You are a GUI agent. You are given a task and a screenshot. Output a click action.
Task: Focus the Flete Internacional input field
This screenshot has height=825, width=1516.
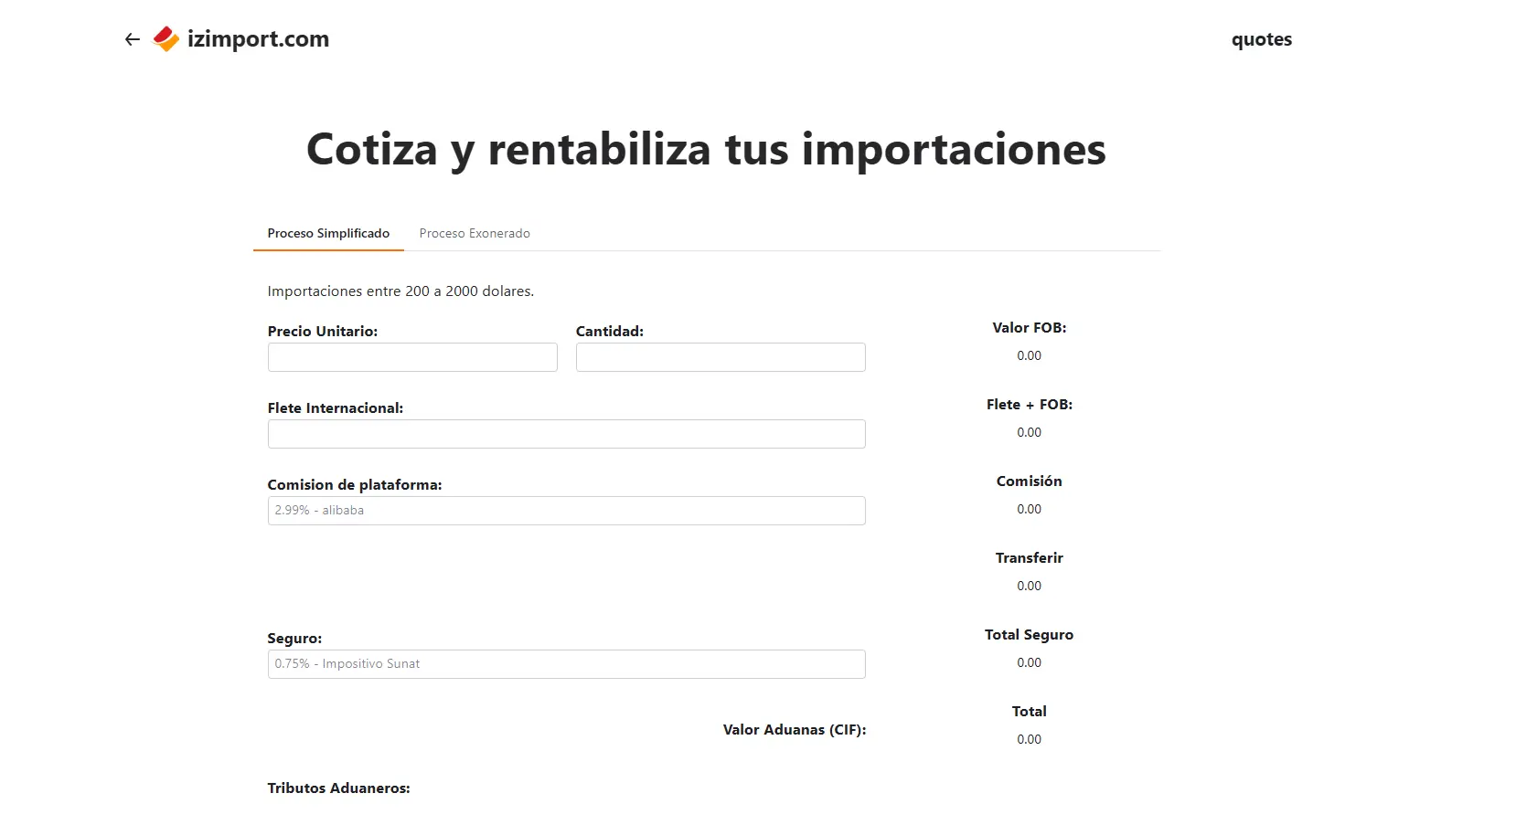click(x=566, y=434)
